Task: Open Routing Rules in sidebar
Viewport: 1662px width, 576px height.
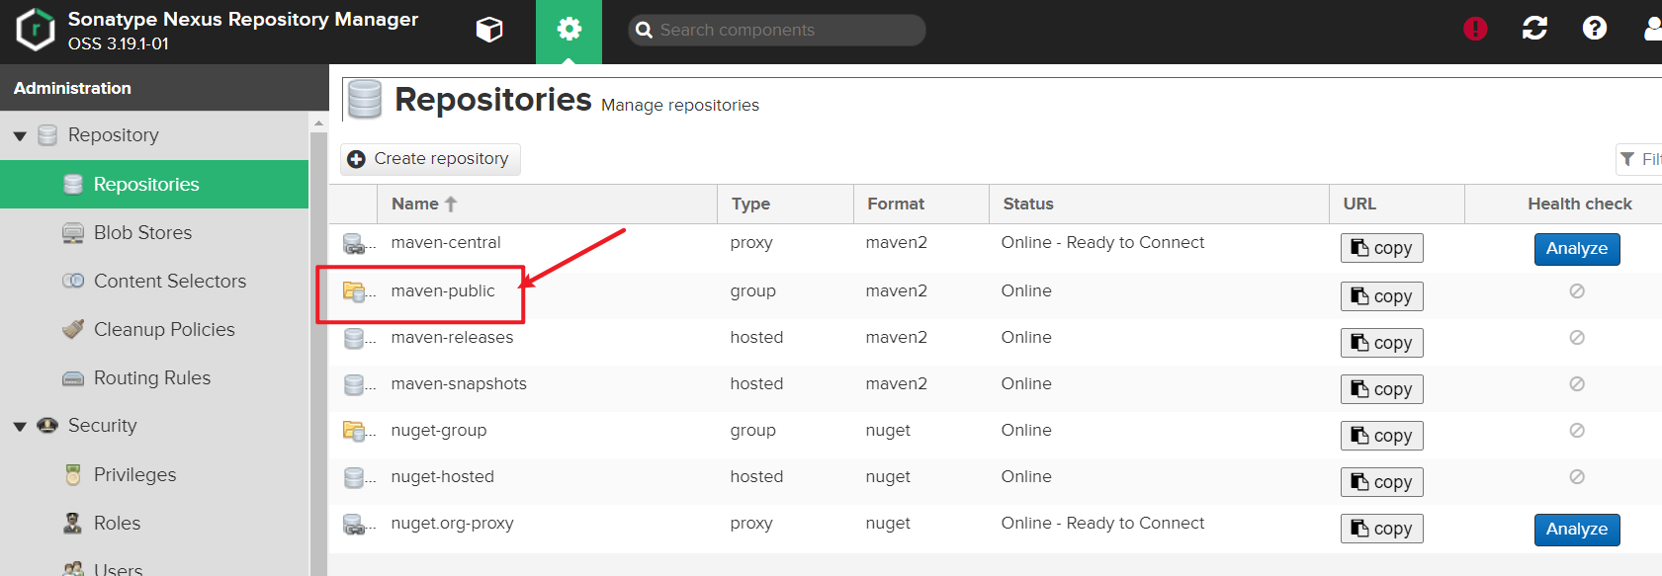Action: pos(154,377)
